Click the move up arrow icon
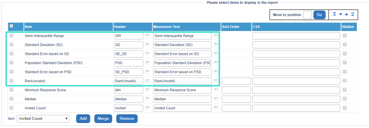The image size is (369, 128). tap(346, 14)
